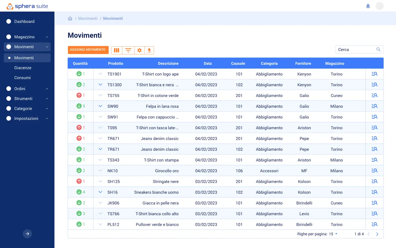The width and height of the screenshot is (396, 248).
Task: Sort by the Prodotto column header
Action: pyautogui.click(x=116, y=63)
